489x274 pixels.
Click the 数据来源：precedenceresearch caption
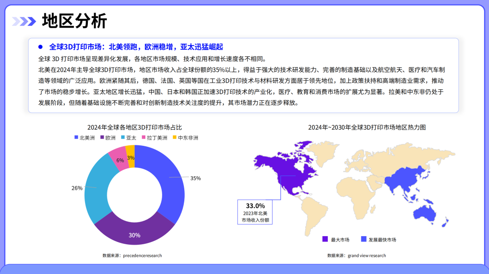point(132,255)
